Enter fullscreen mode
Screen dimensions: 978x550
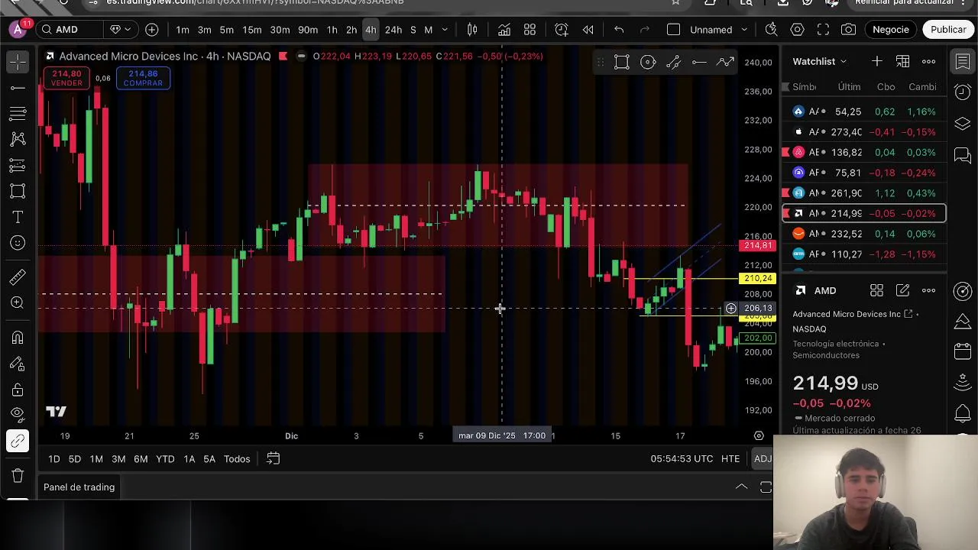pyautogui.click(x=823, y=30)
